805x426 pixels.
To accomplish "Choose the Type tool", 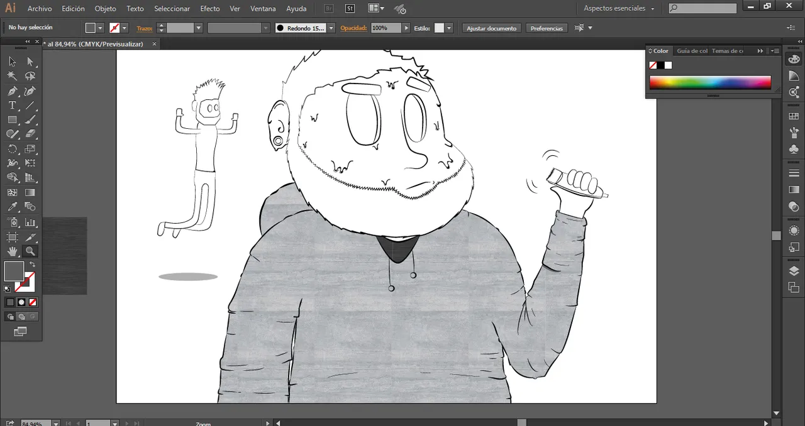I will 13,105.
